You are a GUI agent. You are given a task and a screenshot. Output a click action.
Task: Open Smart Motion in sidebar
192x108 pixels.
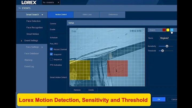click(33, 34)
